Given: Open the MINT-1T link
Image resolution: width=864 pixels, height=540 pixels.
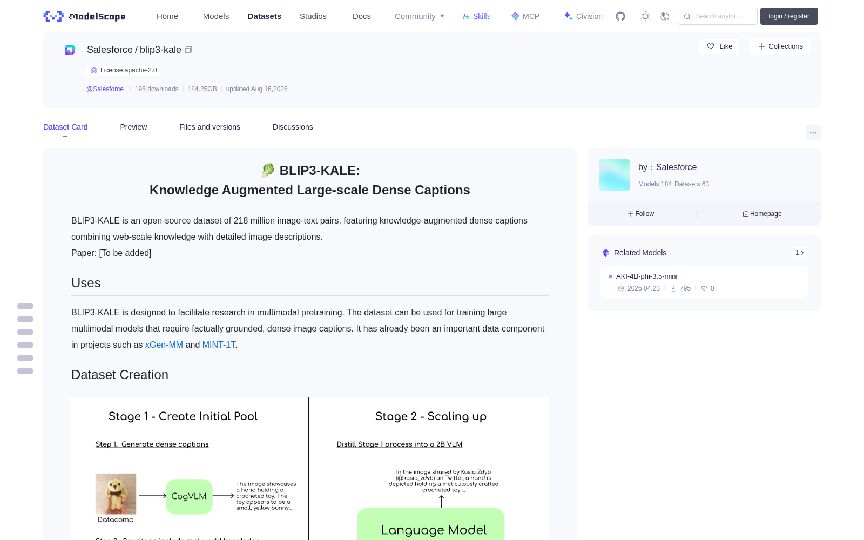Looking at the screenshot, I should [x=219, y=345].
